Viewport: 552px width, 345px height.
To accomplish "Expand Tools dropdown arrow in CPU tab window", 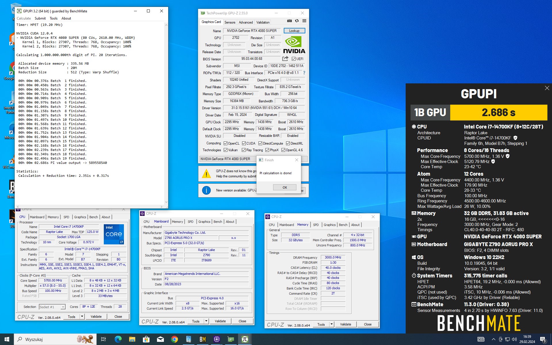I will point(82,317).
